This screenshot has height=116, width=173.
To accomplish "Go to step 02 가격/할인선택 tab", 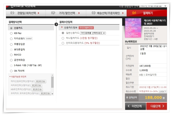I will tap(66, 13).
